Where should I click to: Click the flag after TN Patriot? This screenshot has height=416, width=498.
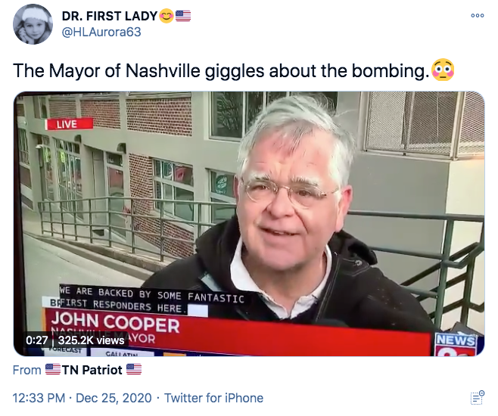134,369
